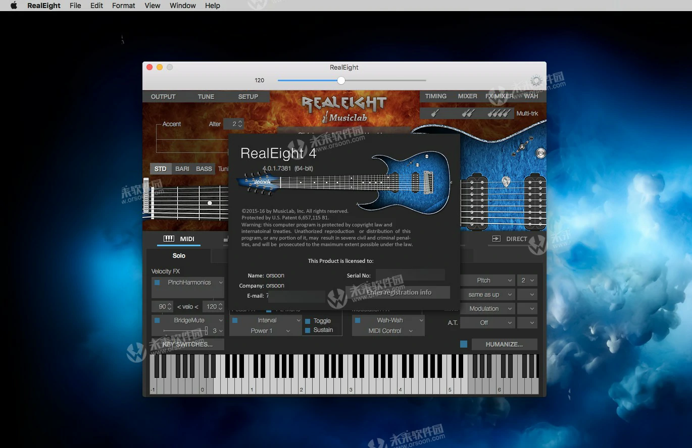Toggle the BridgeMute checkbox
The width and height of the screenshot is (692, 448).
157,320
